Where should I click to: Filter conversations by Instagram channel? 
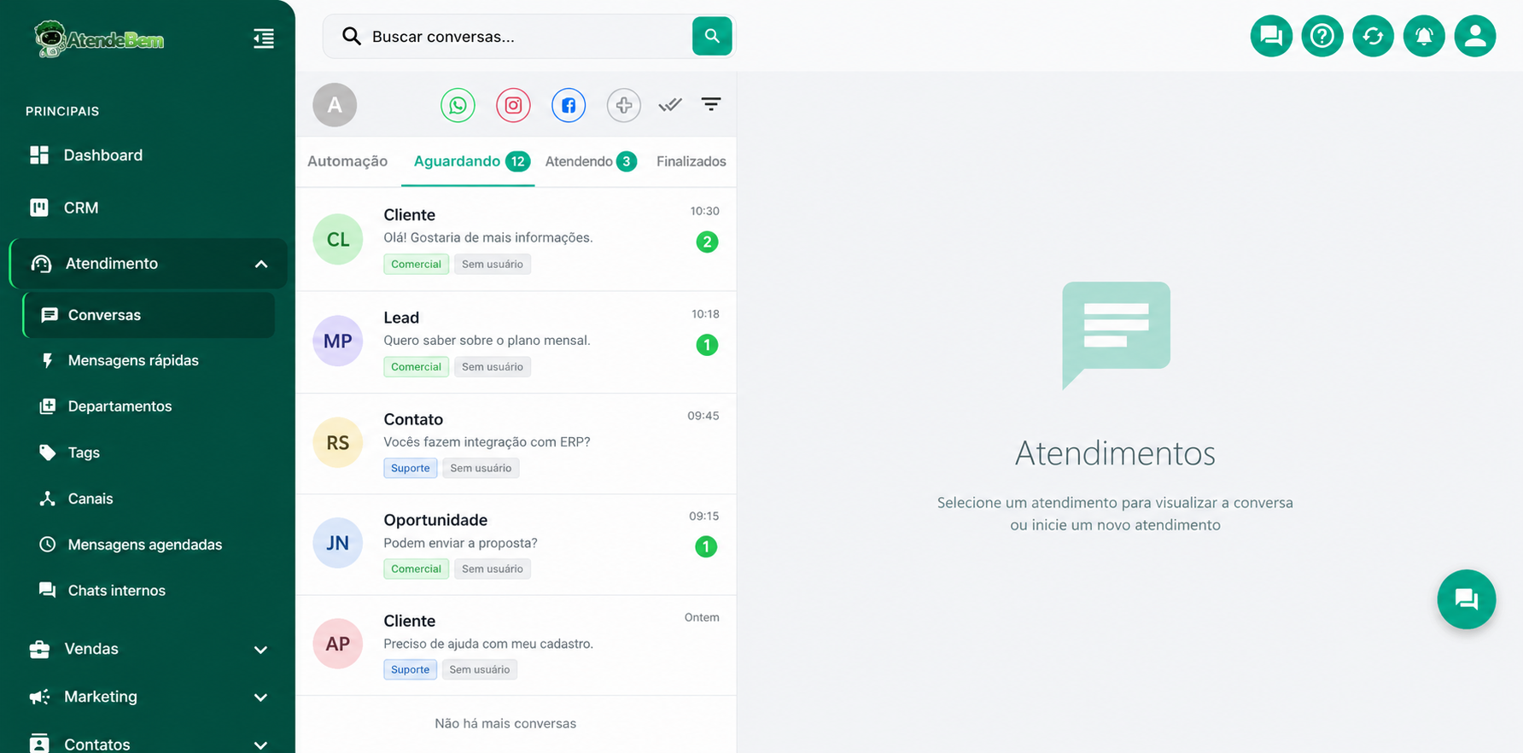[513, 105]
